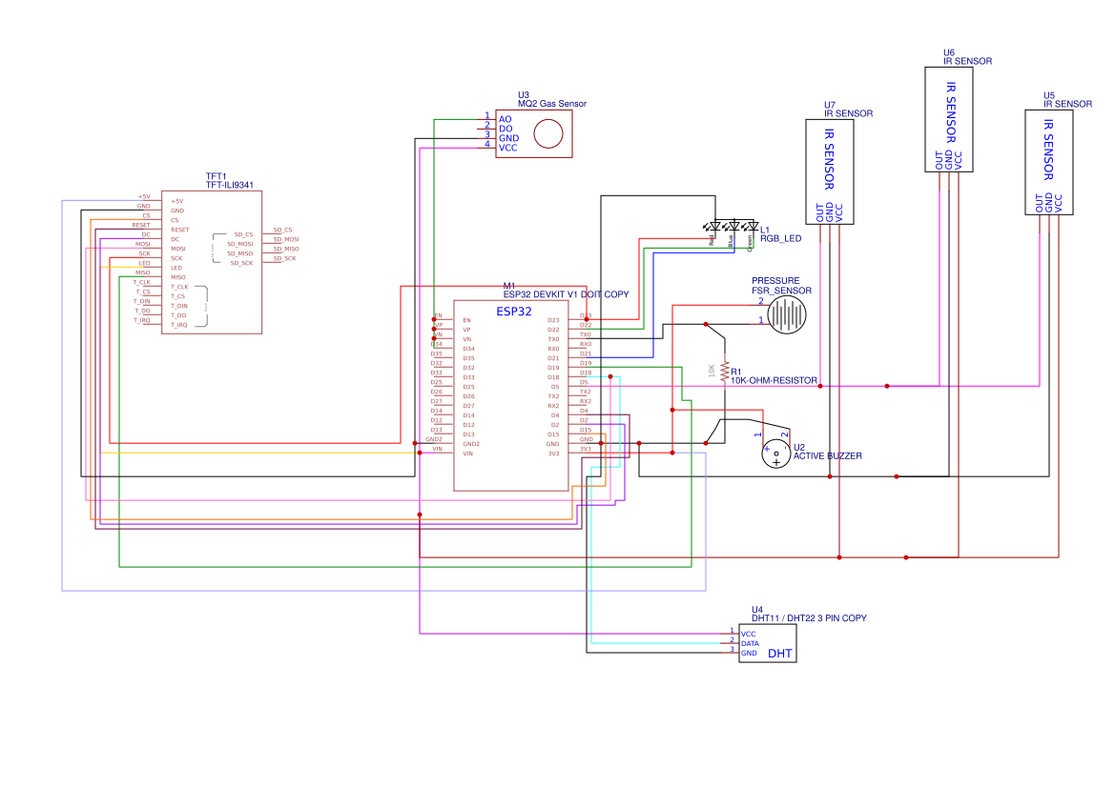Select the "FSR_SENSOR" label
The image size is (1115, 787).
tap(781, 291)
